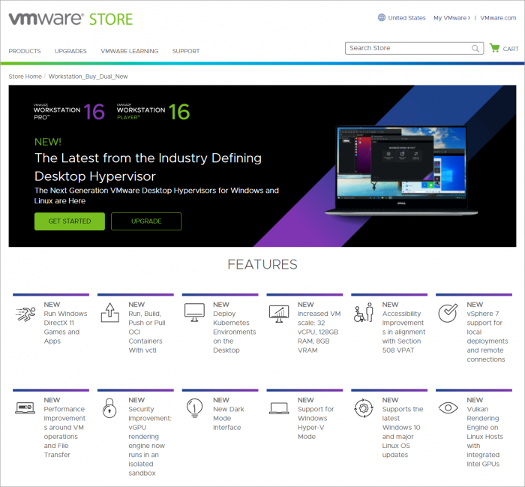Click the gear cycle Windows 10 updates icon
Image resolution: width=525 pixels, height=487 pixels.
[x=364, y=408]
